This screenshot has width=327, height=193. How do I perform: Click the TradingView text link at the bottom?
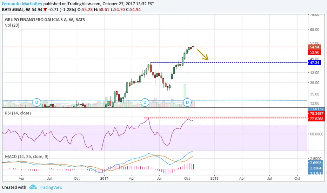pos(51,187)
